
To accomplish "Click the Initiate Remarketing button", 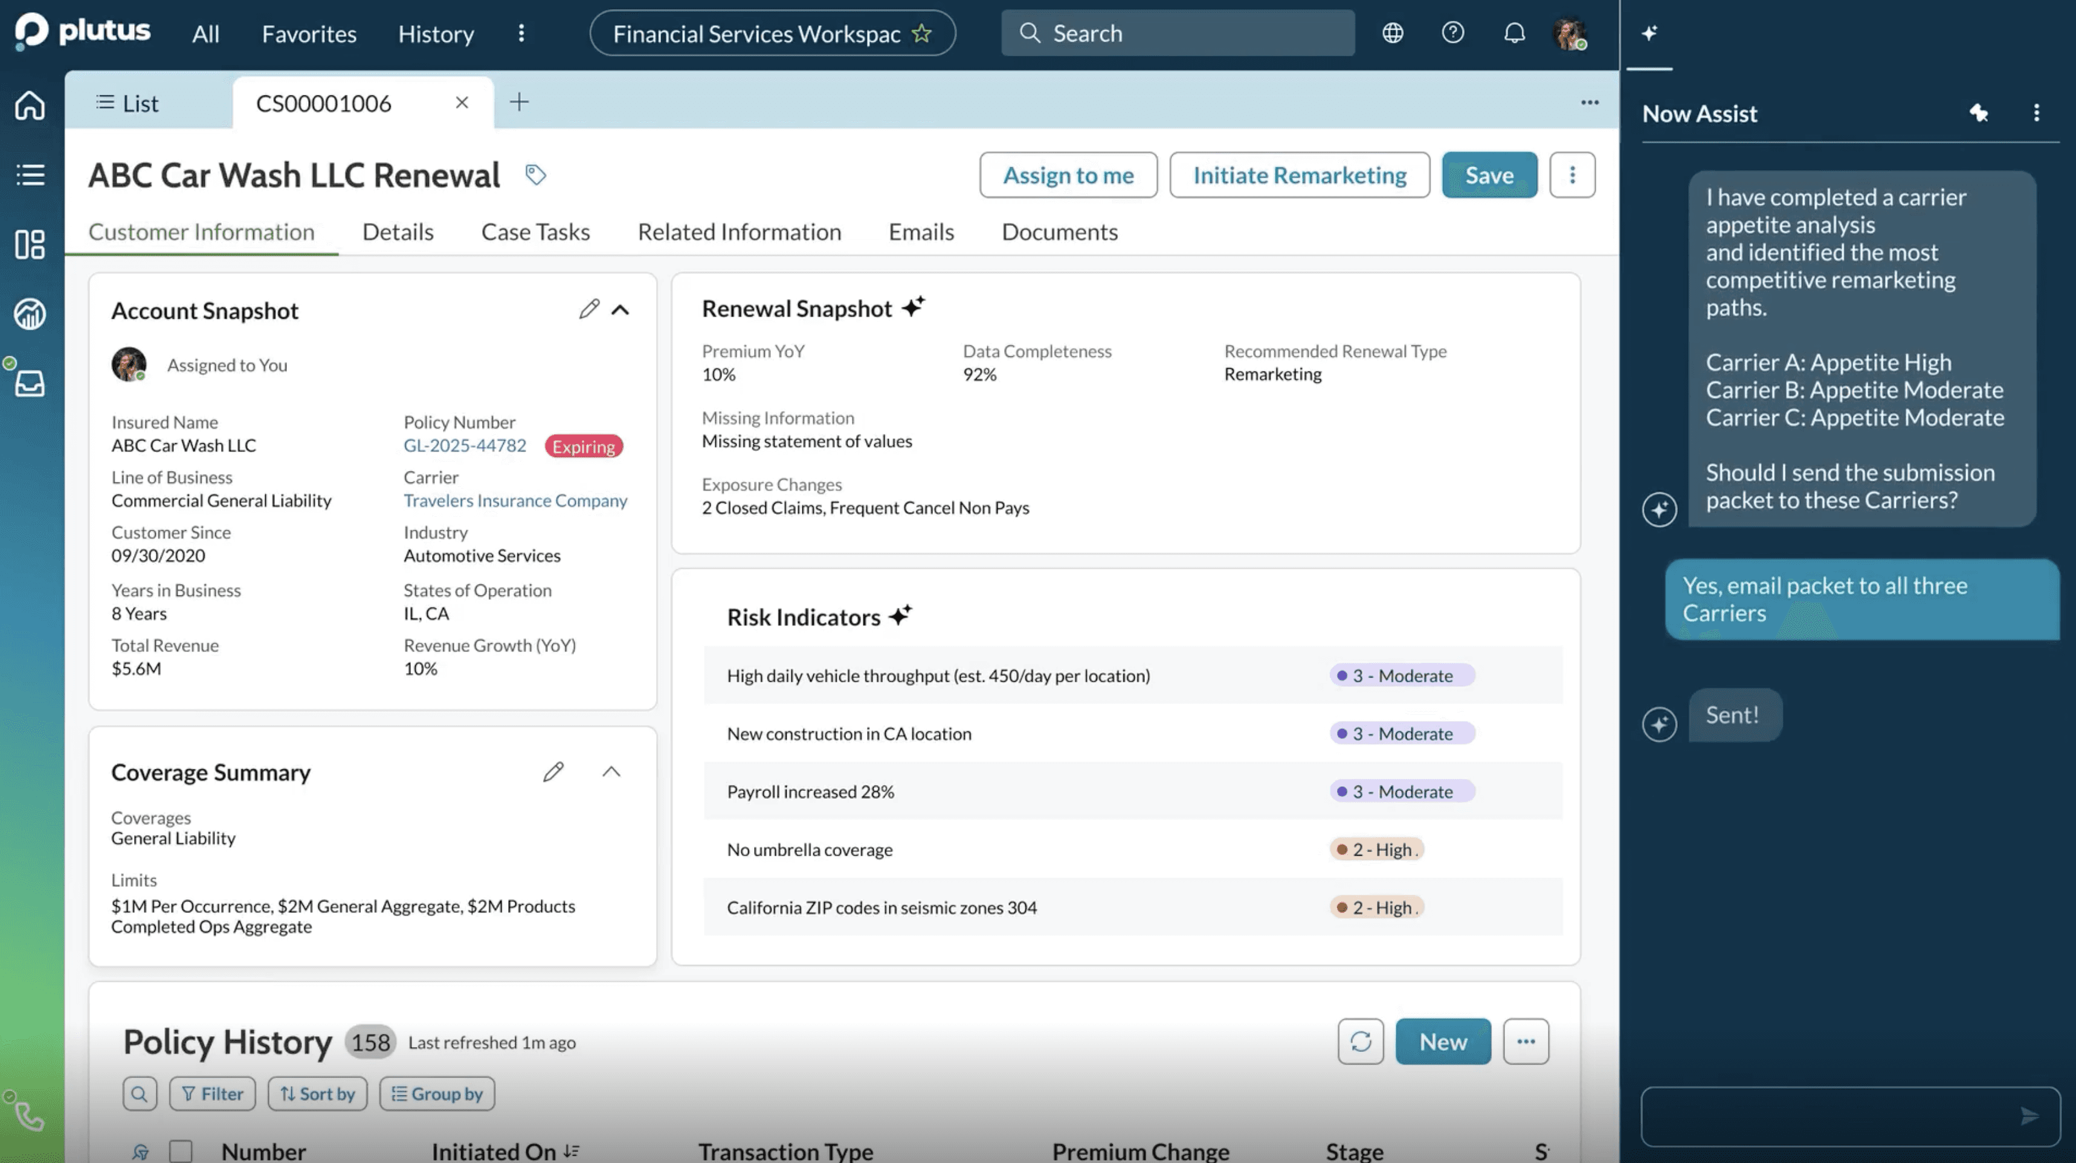I will pyautogui.click(x=1299, y=175).
